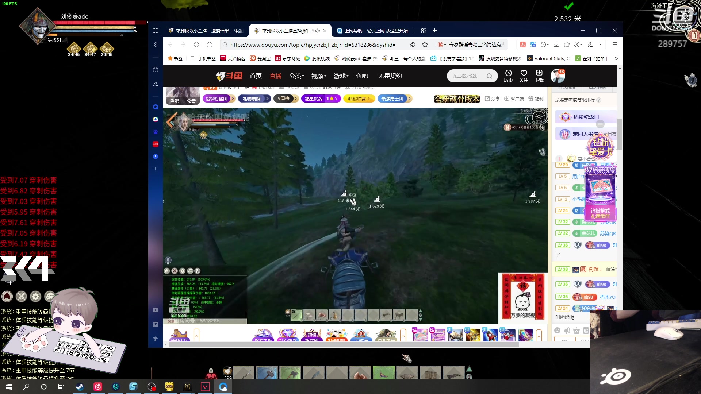701x394 pixels.
Task: Open the V周榜 ranking badge
Action: (286, 98)
